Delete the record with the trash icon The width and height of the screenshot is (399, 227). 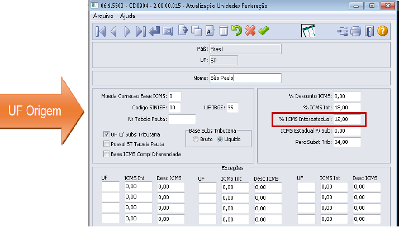click(x=224, y=31)
